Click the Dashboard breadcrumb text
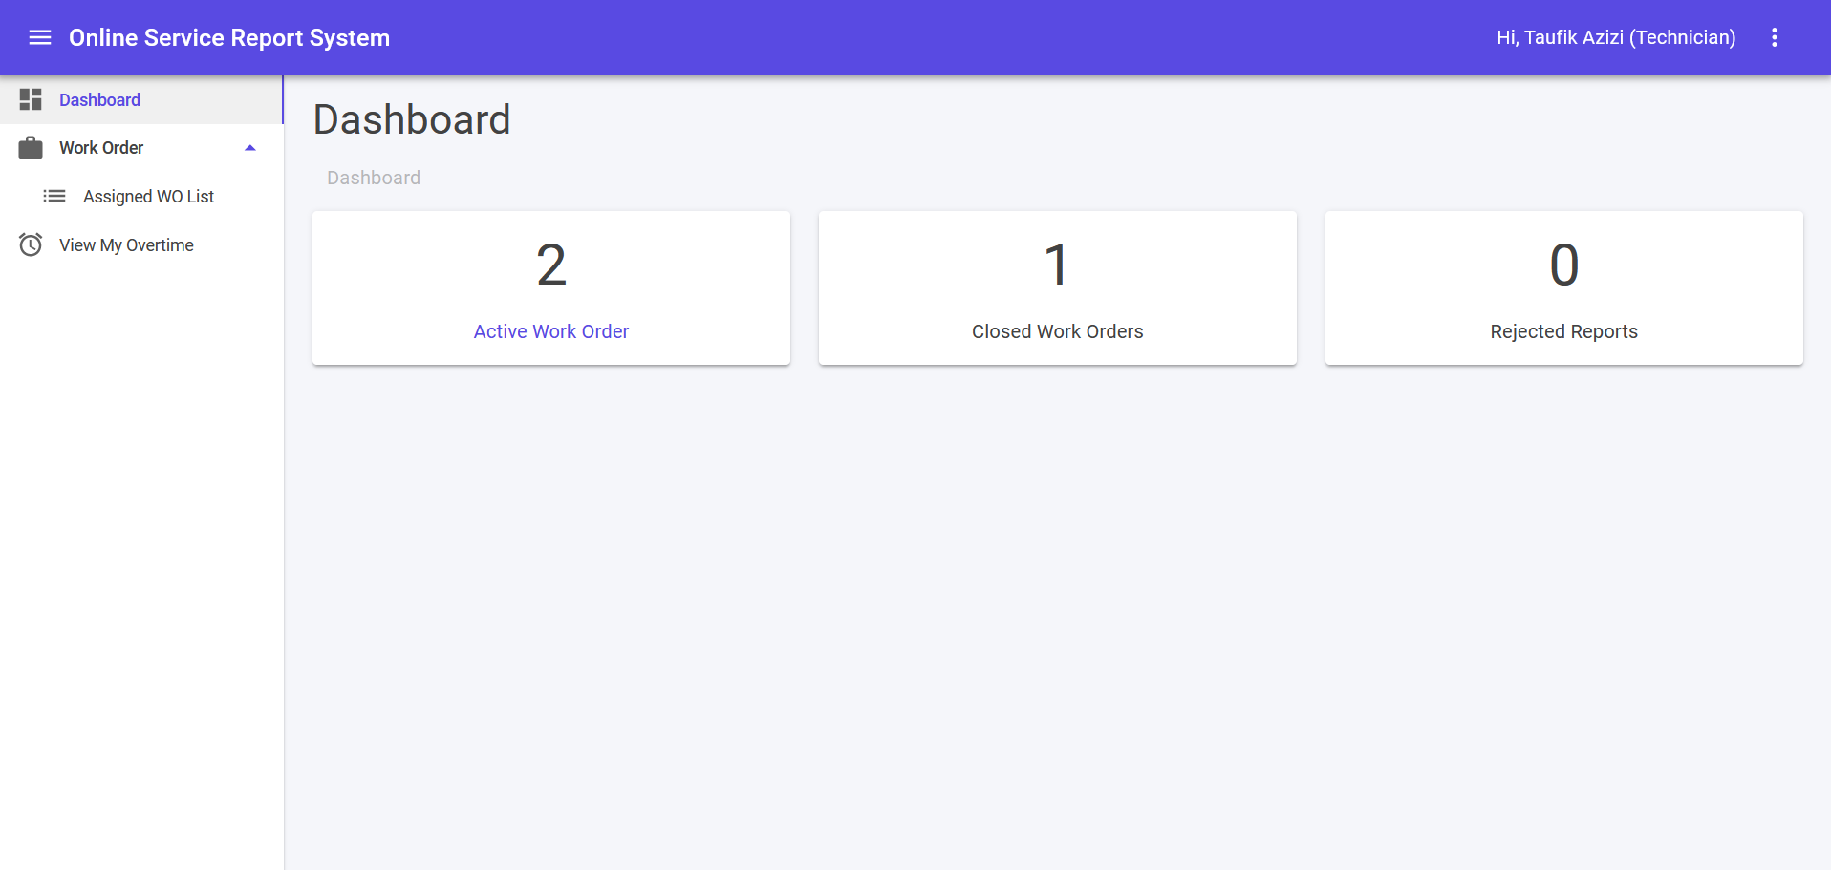The height and width of the screenshot is (870, 1831). pyautogui.click(x=374, y=178)
